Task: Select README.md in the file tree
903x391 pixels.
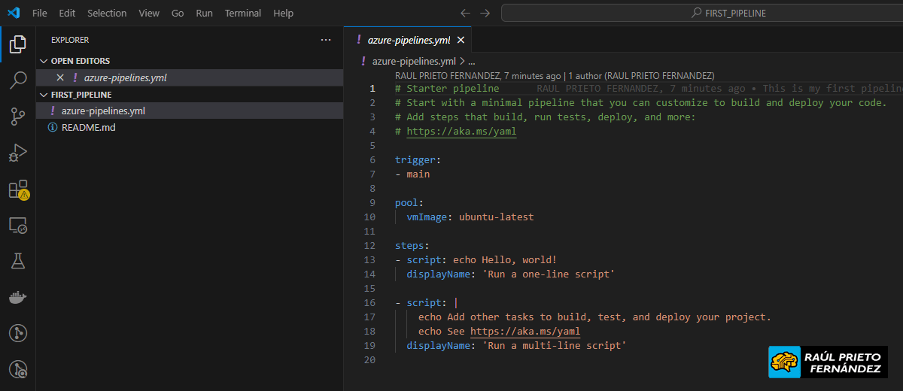Action: [x=88, y=128]
